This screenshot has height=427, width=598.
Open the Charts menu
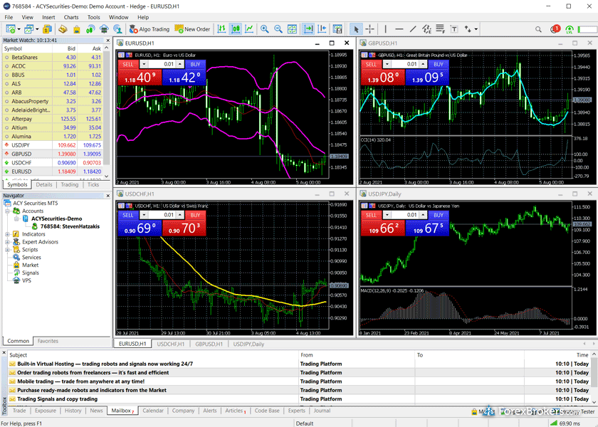click(71, 17)
